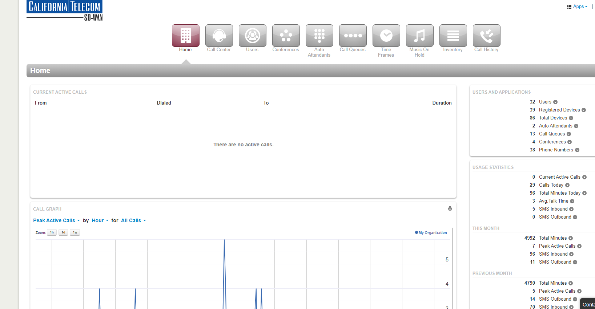Open Call History phone icon

click(x=486, y=36)
